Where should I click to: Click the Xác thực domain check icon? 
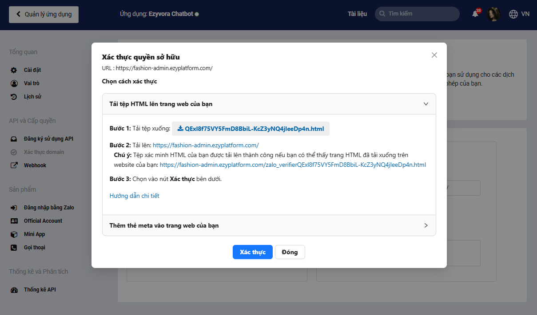(14, 152)
